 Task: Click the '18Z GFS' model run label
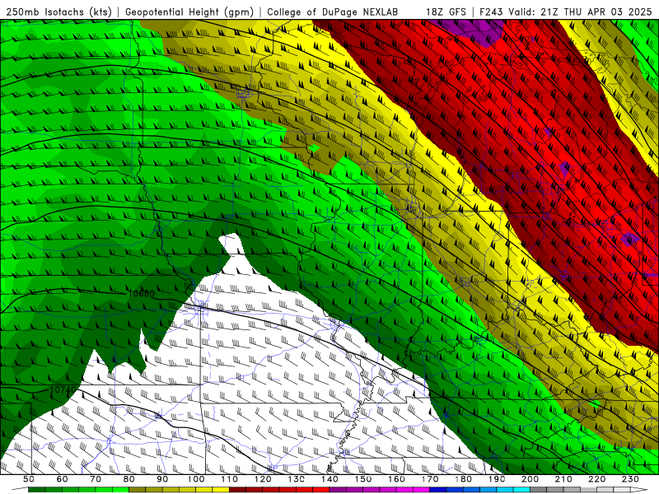tap(446, 12)
